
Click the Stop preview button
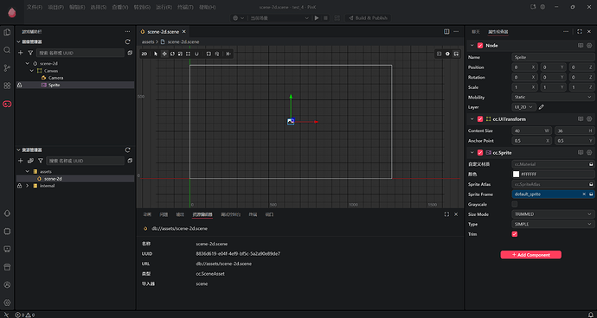tap(325, 18)
